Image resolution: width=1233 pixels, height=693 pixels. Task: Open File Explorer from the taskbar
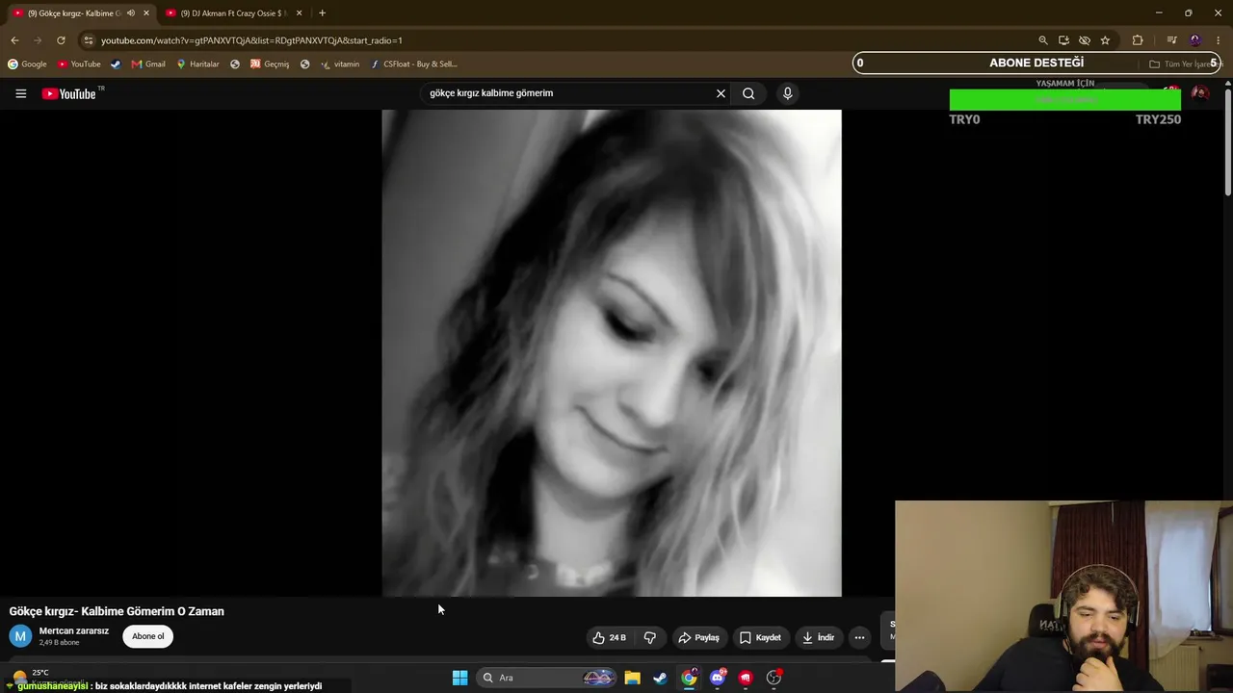coord(632,678)
